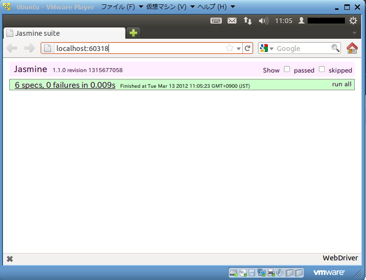Open the 仮想マシン (V) menu
Image resolution: width=366 pixels, height=280 pixels.
170,7
